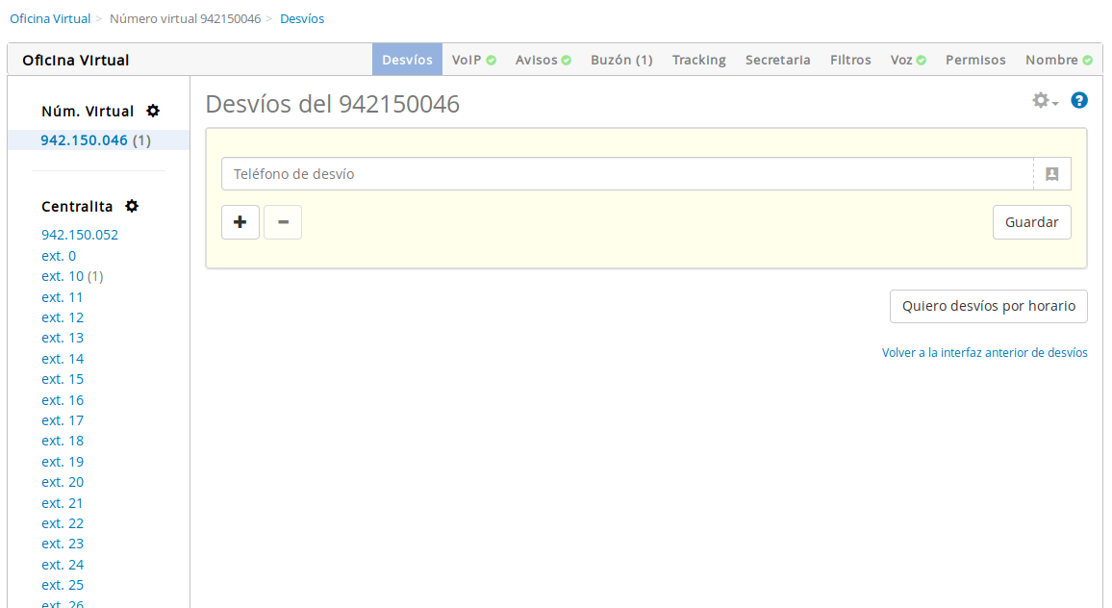Go to the Buzón (1) tab

[x=621, y=60]
